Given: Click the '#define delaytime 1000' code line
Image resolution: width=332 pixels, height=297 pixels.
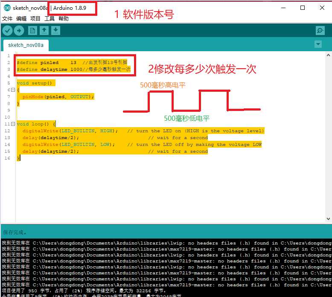Looking at the screenshot, I should [74, 69].
